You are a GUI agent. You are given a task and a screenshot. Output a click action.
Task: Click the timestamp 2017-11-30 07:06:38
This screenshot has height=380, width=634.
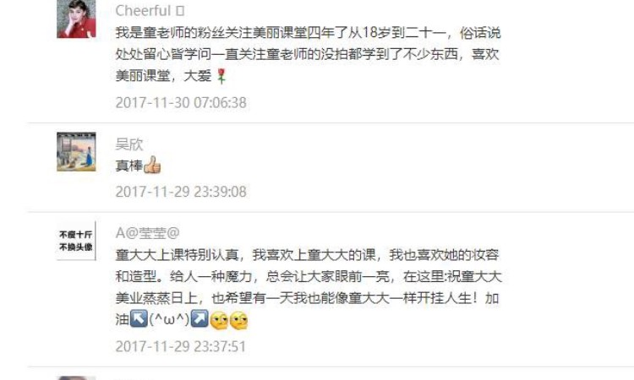[181, 102]
